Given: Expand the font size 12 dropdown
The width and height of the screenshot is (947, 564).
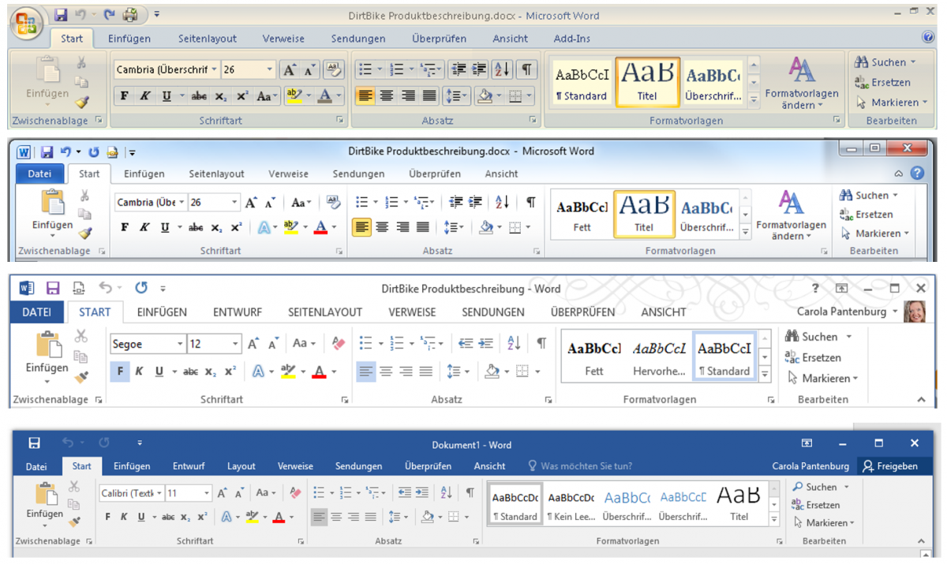Looking at the screenshot, I should (235, 344).
